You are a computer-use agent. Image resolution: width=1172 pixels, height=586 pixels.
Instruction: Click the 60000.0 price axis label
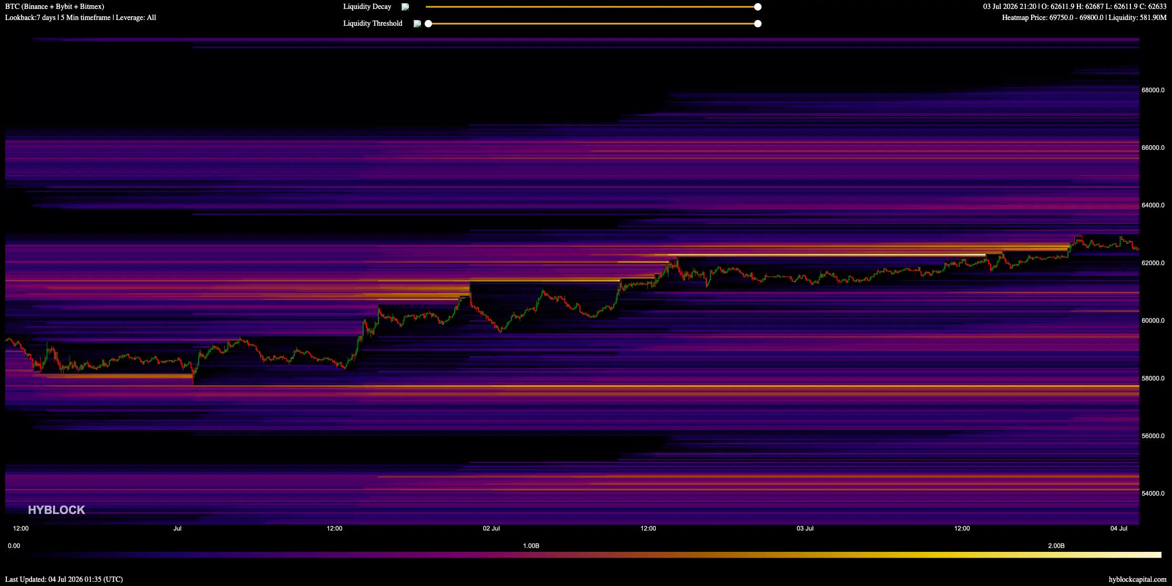click(1153, 321)
